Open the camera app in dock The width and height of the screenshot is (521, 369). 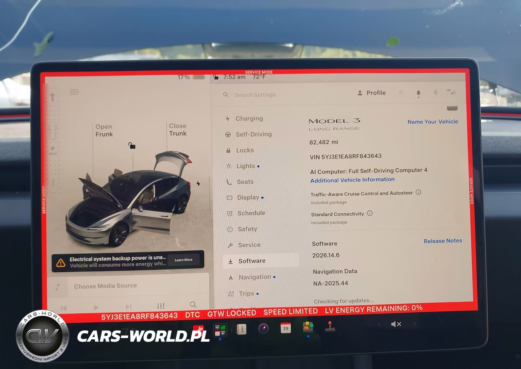coord(263,328)
